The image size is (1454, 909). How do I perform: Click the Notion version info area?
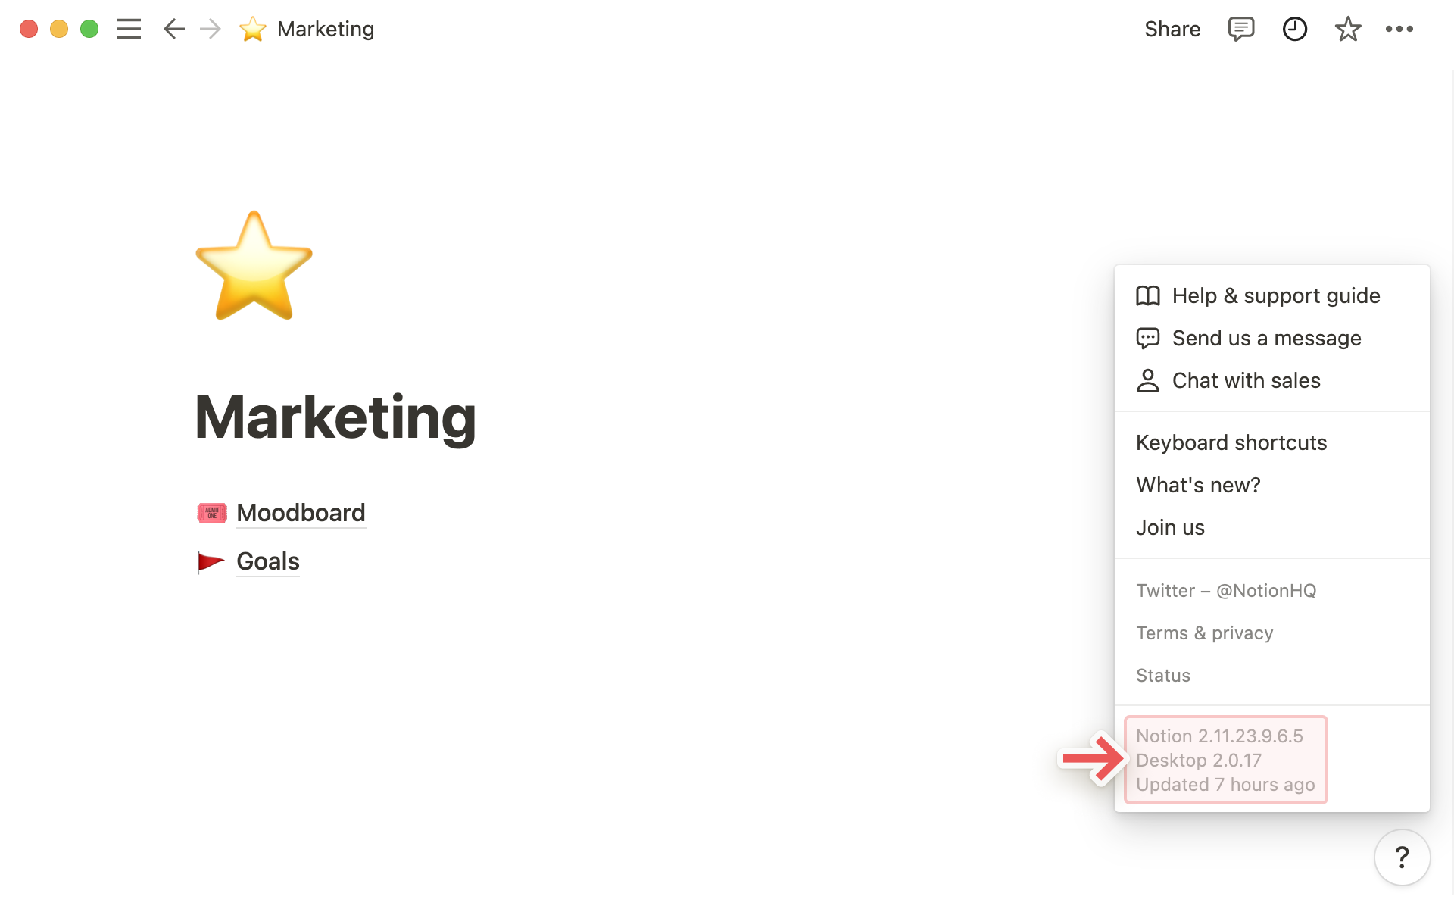point(1225,759)
